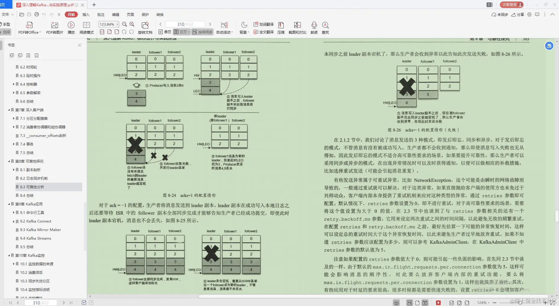Open the zoom percentage dropdown

117,24
